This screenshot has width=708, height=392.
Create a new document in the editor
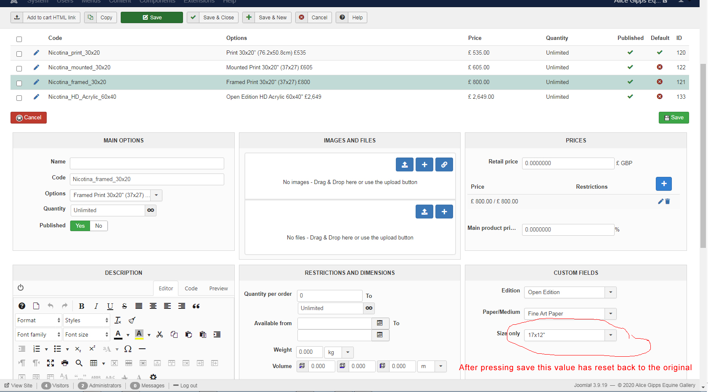pos(36,306)
